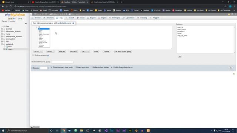Collapse the websitedb database node

pos(2,44)
